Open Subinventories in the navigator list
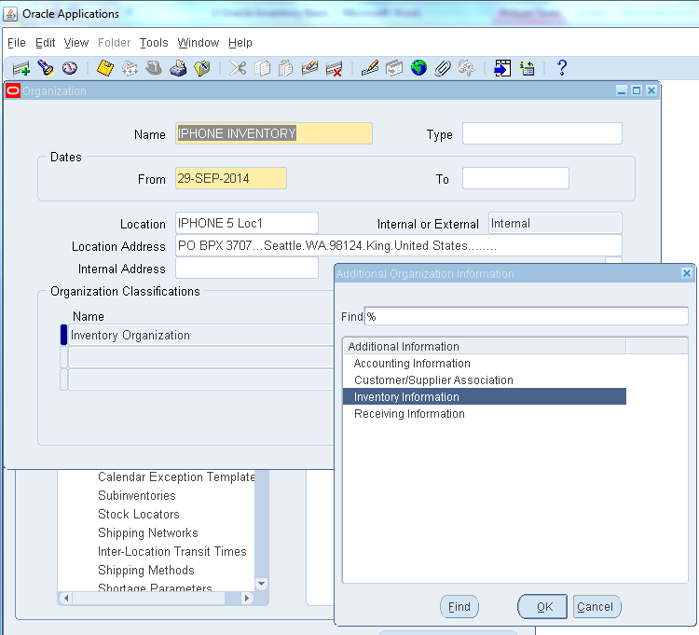699x635 pixels. pos(137,496)
